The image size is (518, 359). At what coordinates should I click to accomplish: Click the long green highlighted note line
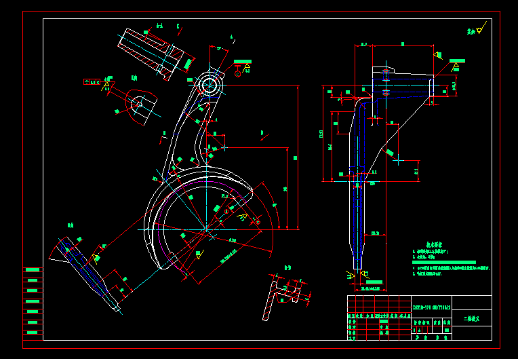click(x=444, y=262)
